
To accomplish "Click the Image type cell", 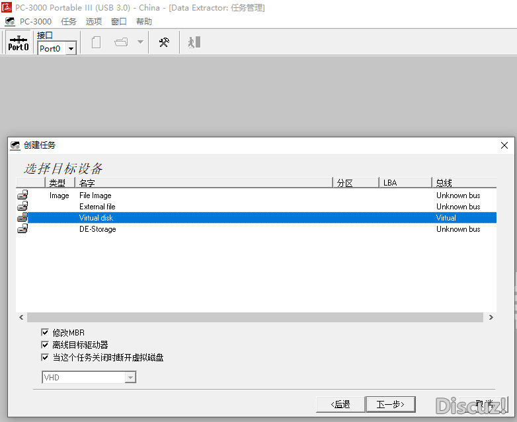I will click(60, 195).
